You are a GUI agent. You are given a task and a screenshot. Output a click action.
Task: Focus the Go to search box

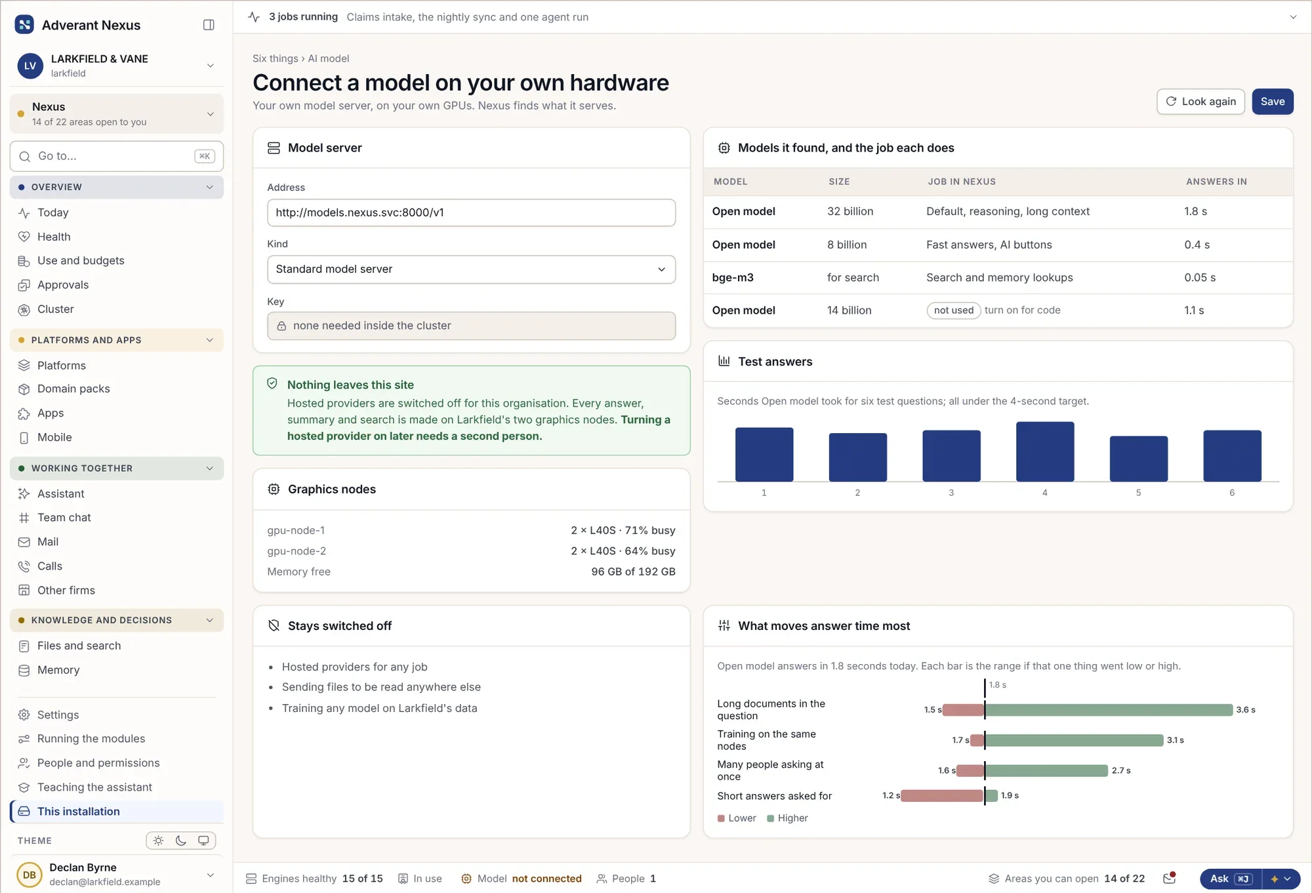pos(117,156)
